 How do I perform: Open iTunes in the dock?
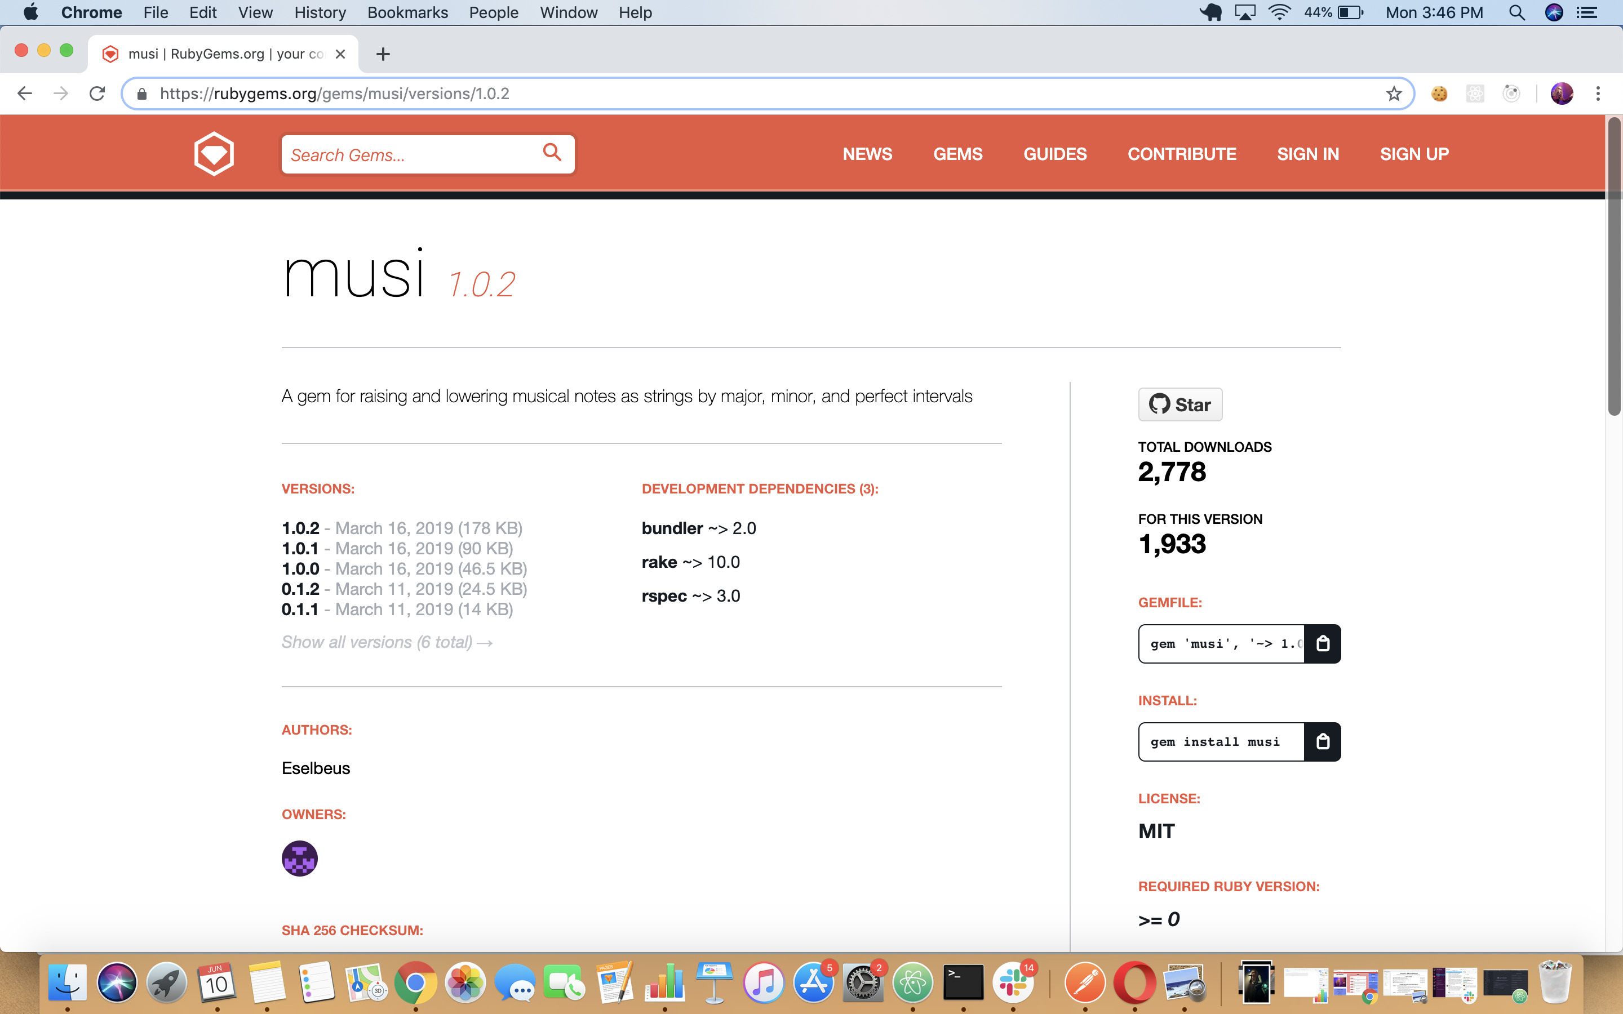(764, 983)
